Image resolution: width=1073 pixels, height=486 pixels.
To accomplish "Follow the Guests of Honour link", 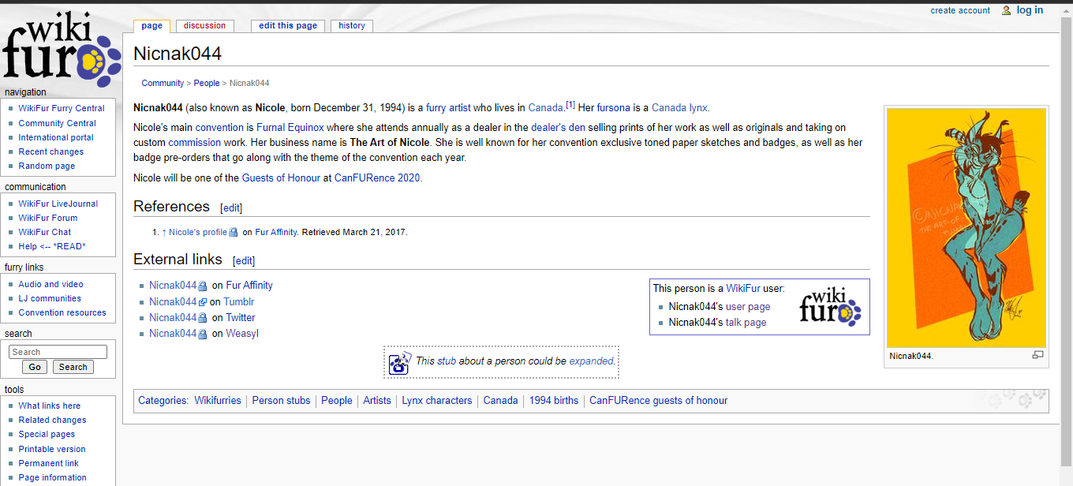I will 281,178.
